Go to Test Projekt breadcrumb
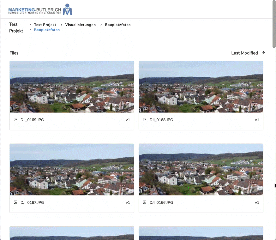276x240 pixels. pyautogui.click(x=45, y=25)
